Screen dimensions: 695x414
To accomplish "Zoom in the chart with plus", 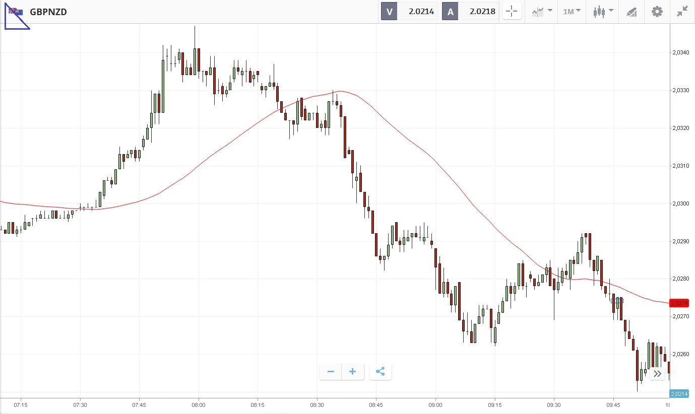I will pos(353,372).
